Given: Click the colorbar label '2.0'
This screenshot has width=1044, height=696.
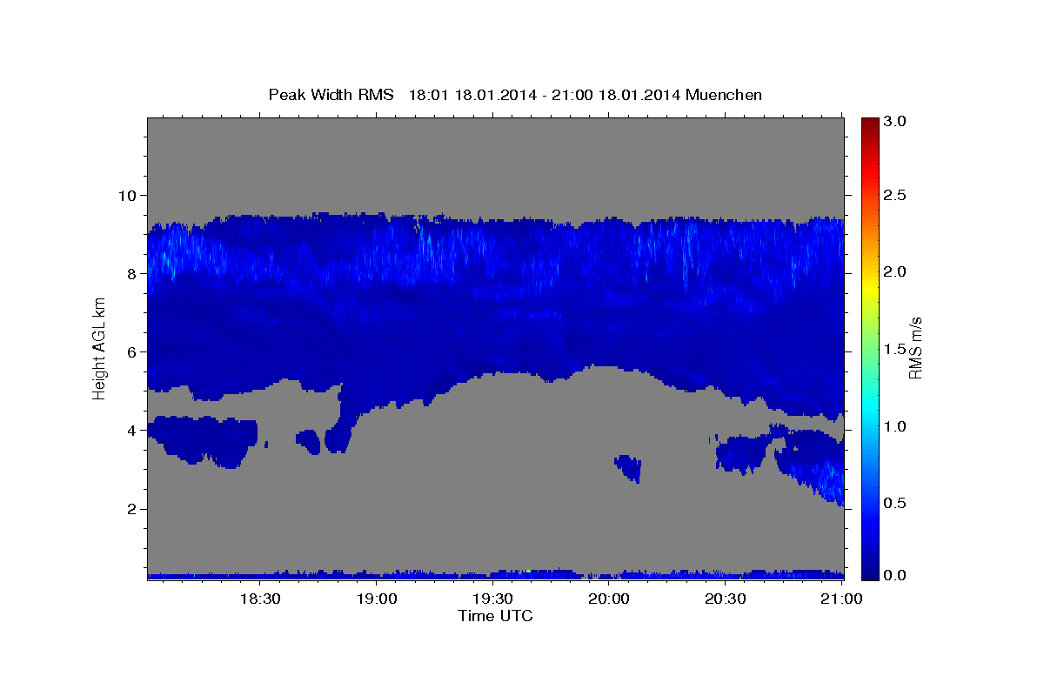Looking at the screenshot, I should (895, 271).
